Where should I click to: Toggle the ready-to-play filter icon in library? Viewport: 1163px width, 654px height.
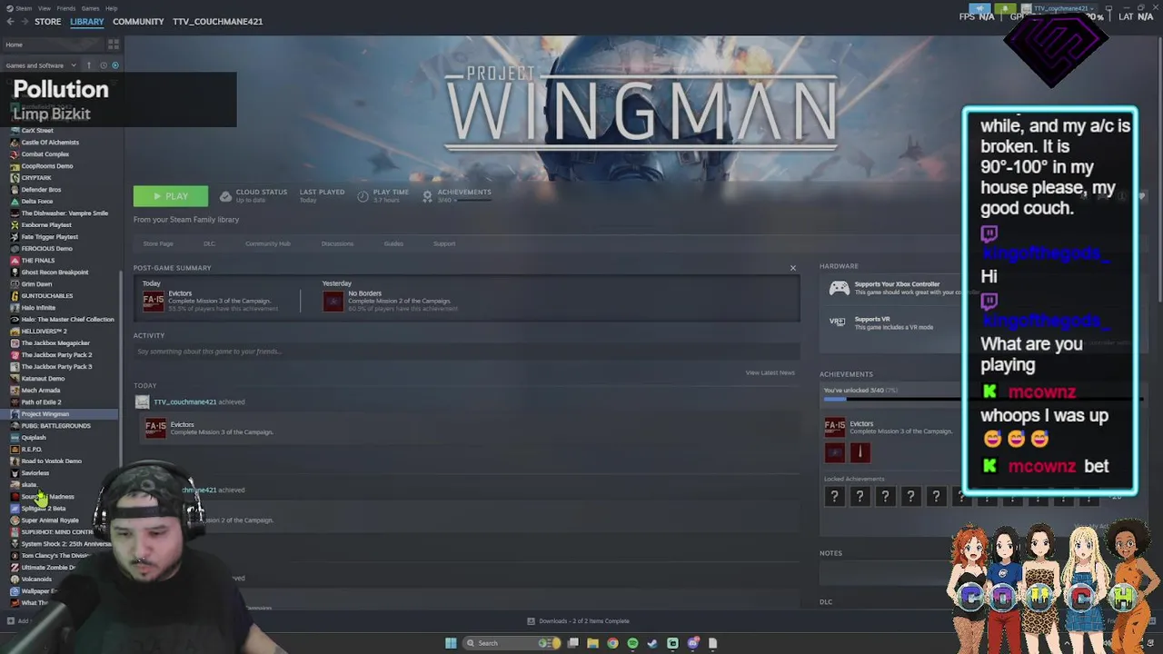[114, 65]
